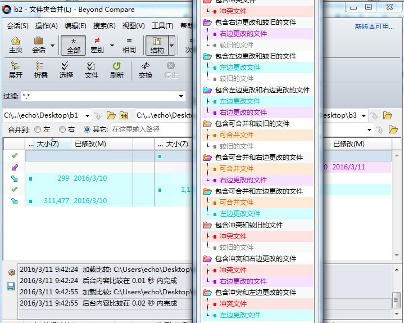Click the file list vertical scrollbar down arrow
Screen dimensions: 404x323
pos(397,255)
